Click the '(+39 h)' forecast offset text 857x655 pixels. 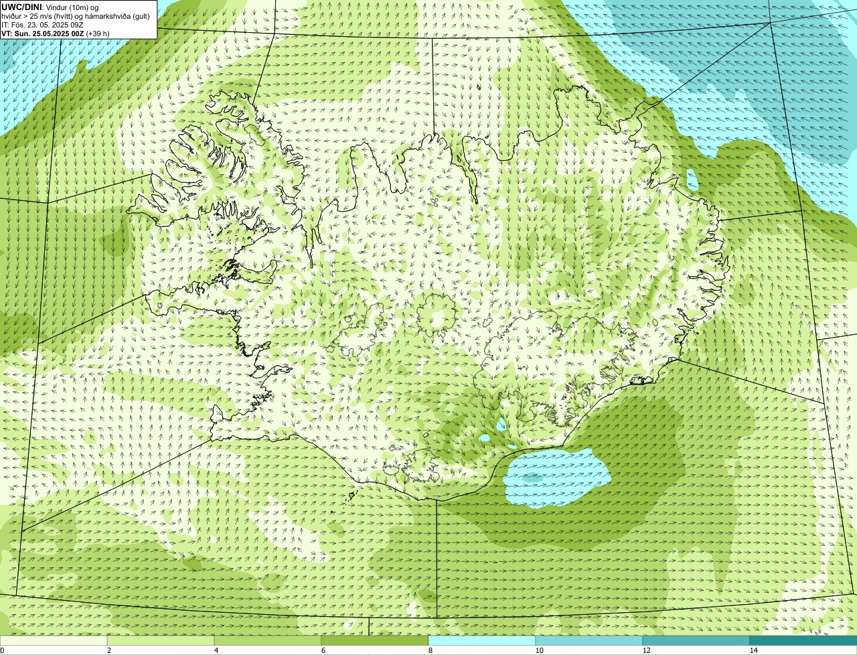[98, 33]
